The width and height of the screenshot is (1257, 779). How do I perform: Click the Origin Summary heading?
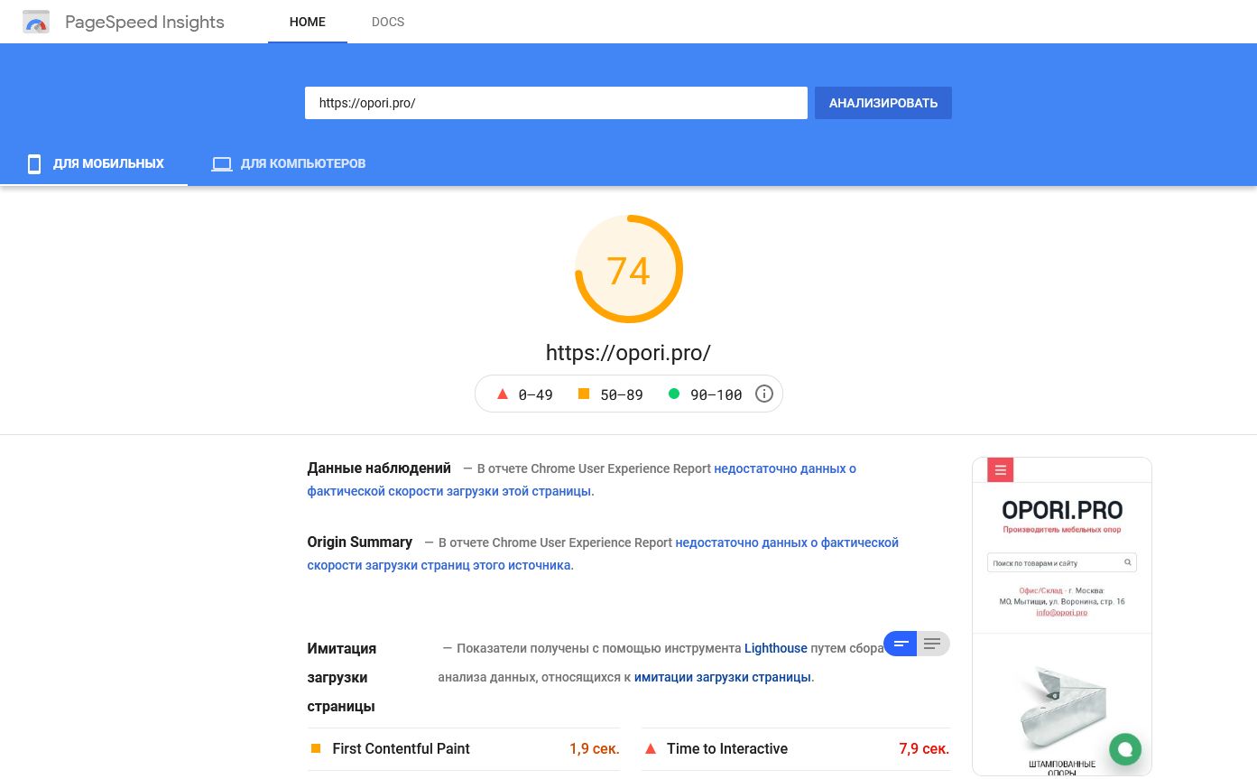coord(360,543)
